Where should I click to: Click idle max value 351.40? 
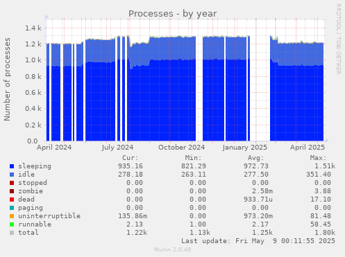(319, 175)
